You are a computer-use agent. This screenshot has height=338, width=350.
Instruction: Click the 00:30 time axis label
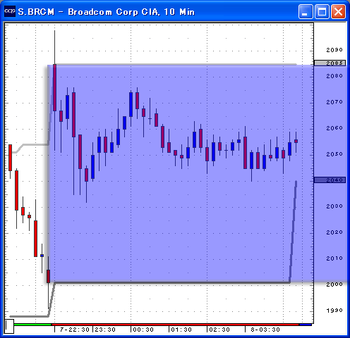[143, 330]
